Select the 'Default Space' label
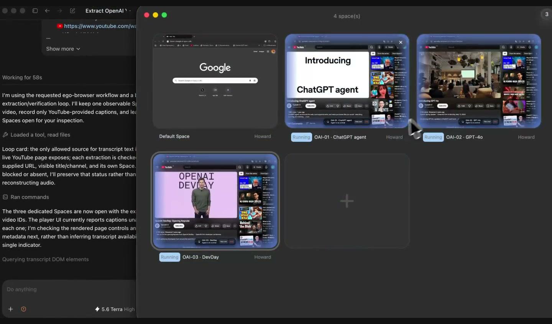The width and height of the screenshot is (552, 324). click(174, 136)
